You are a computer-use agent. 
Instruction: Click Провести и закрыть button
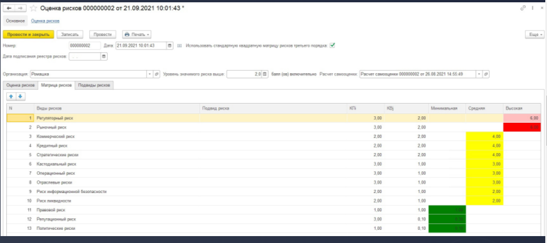[29, 35]
